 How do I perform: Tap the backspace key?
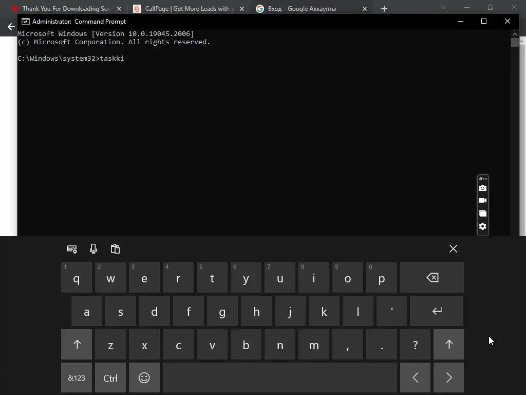pyautogui.click(x=432, y=277)
